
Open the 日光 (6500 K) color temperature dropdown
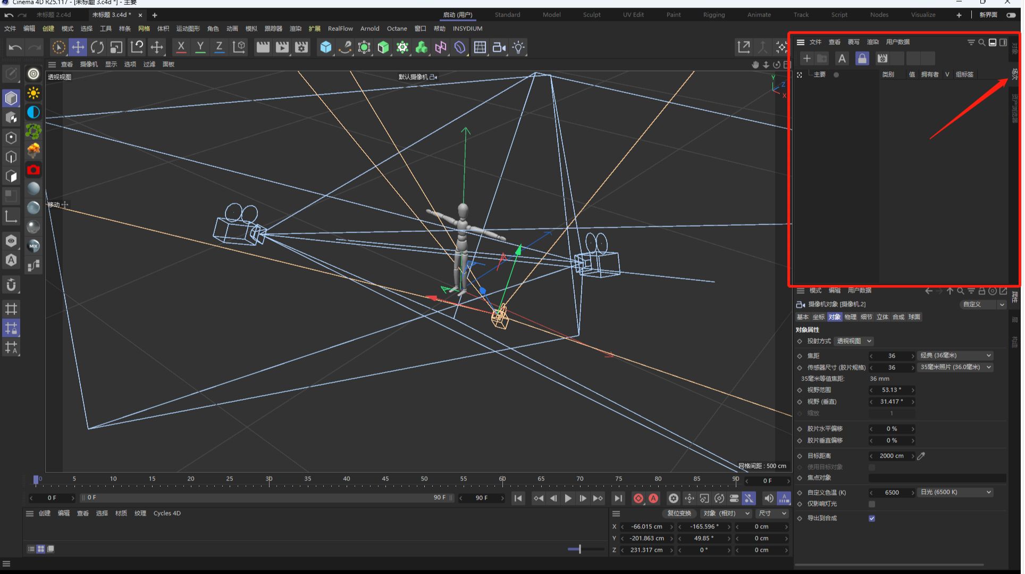[x=955, y=493]
